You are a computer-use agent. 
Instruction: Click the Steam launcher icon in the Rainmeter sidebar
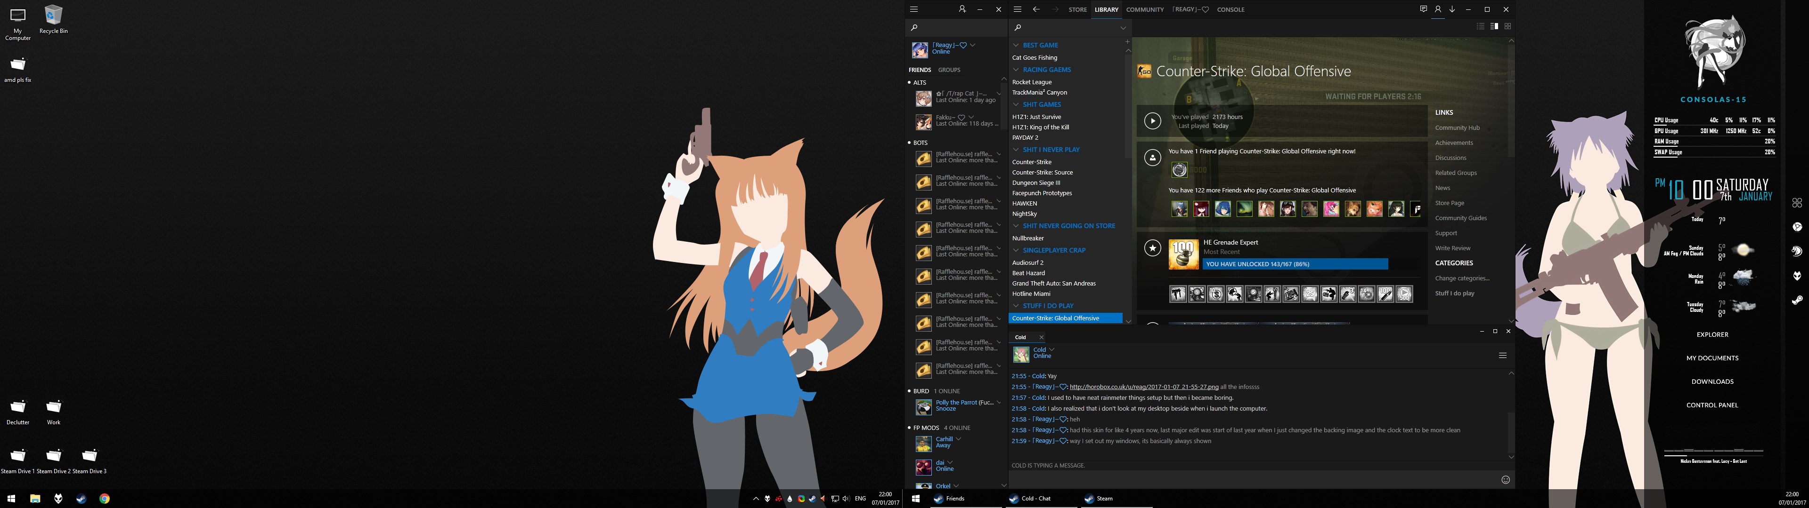[x=1797, y=300]
